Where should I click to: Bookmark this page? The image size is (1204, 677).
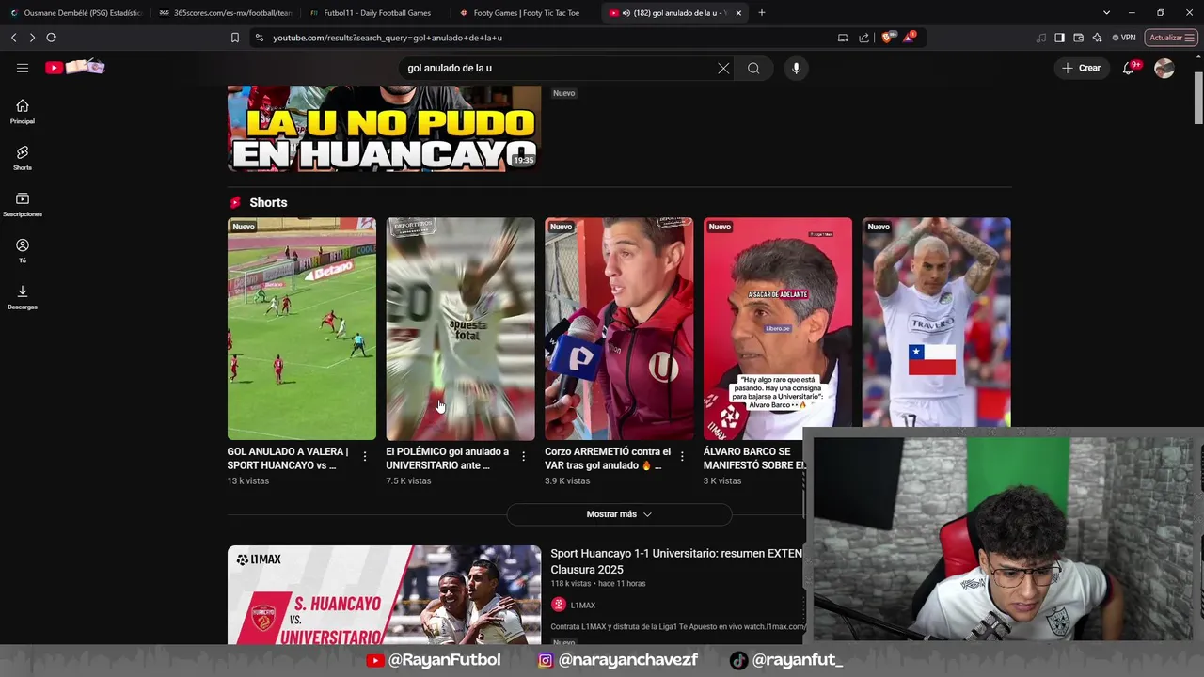point(235,38)
